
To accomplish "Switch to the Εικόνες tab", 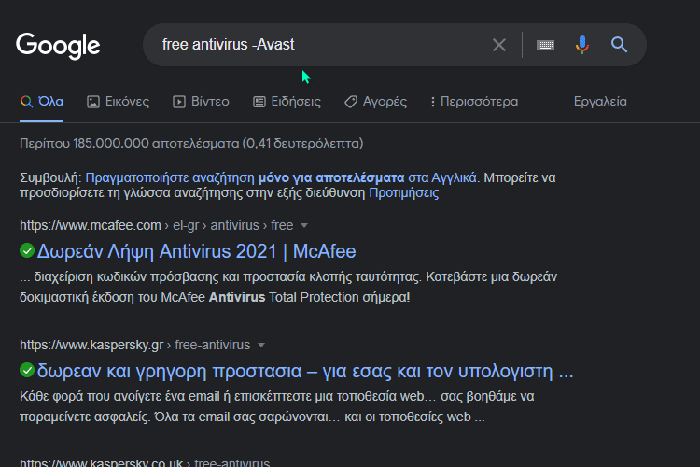I will point(118,102).
